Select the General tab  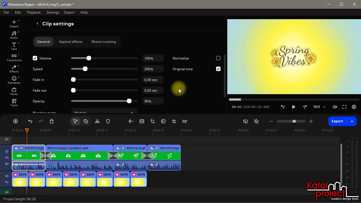43,42
